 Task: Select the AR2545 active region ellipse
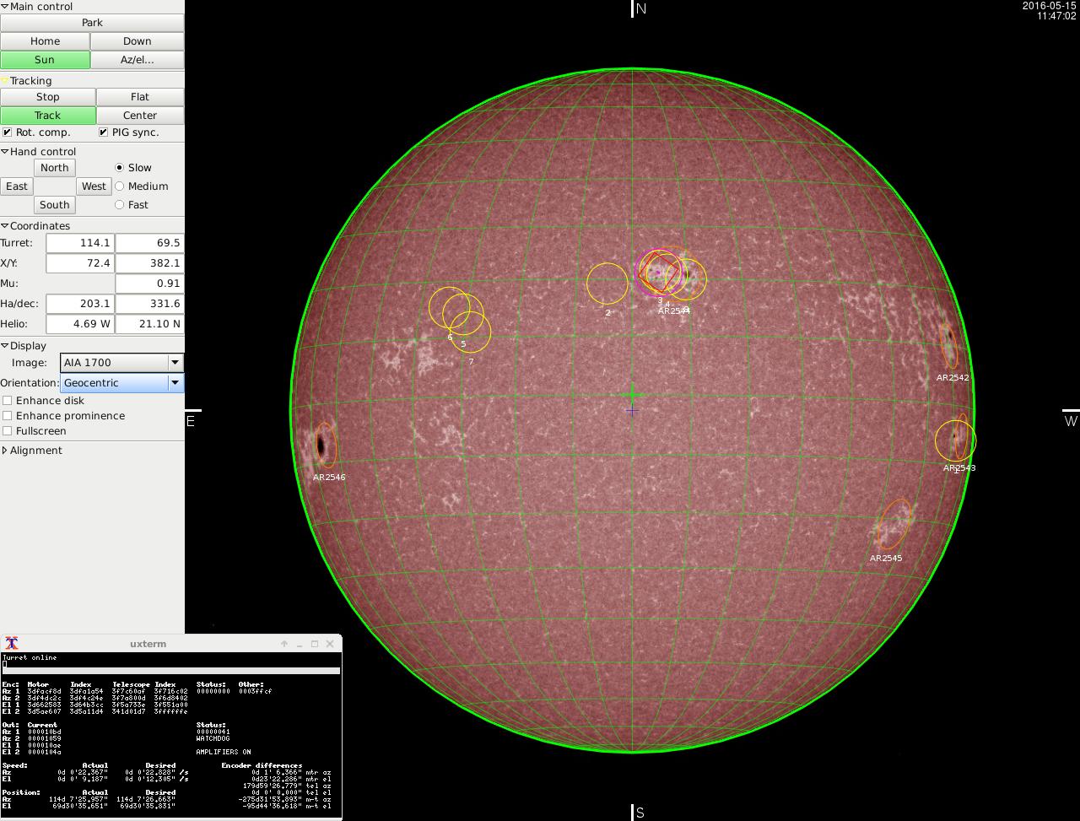pyautogui.click(x=894, y=523)
